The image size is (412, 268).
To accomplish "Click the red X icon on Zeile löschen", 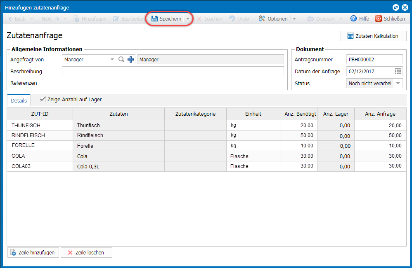I will [70, 252].
